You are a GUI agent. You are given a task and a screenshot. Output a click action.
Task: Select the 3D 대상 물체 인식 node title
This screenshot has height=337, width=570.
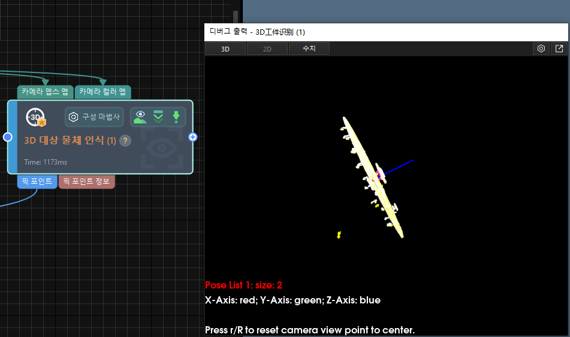click(70, 141)
